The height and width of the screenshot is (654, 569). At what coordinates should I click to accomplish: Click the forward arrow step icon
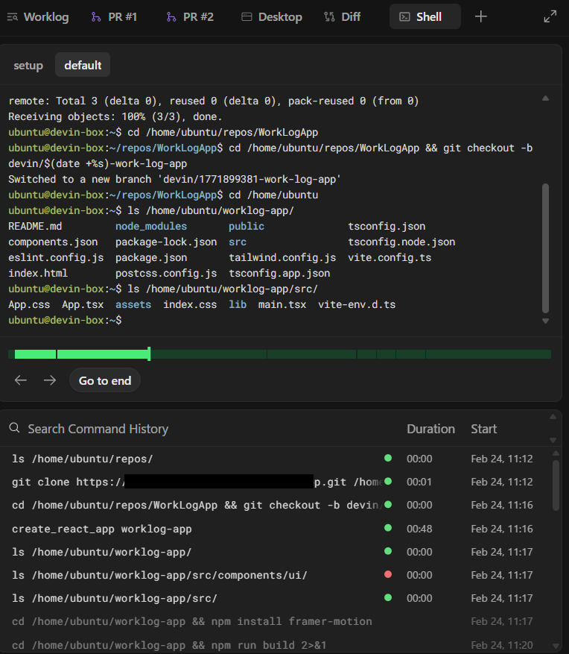[x=49, y=380]
